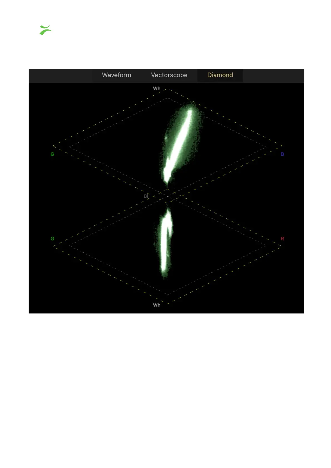Click the blue B label

click(x=282, y=154)
